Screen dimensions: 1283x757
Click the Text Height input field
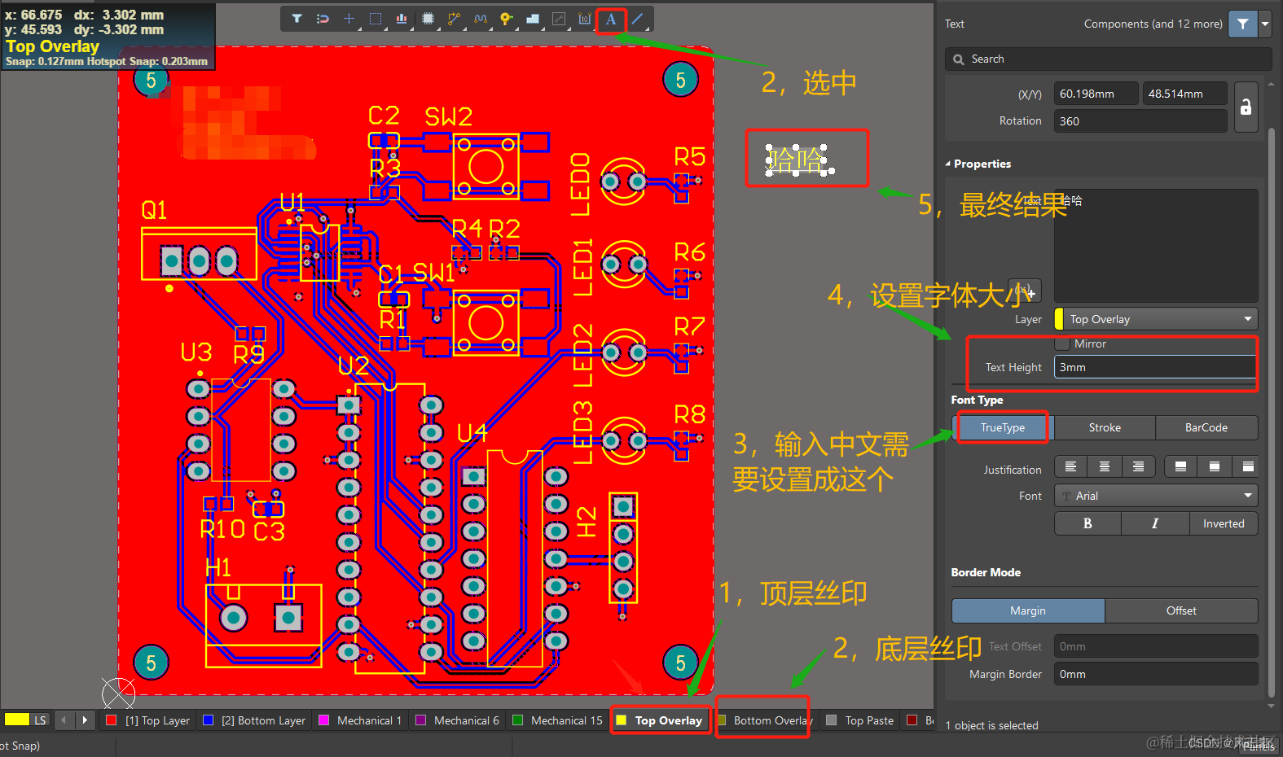pos(1156,367)
